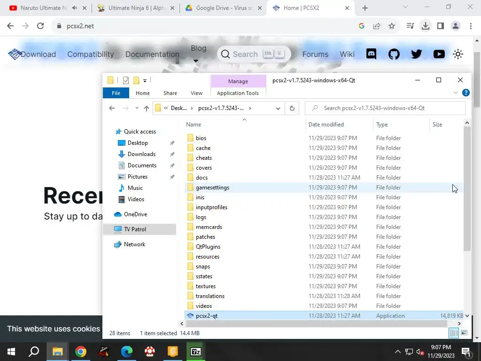Image resolution: width=481 pixels, height=361 pixels.
Task: Click the Properties checkmark quick-access icon
Action: tap(126, 80)
